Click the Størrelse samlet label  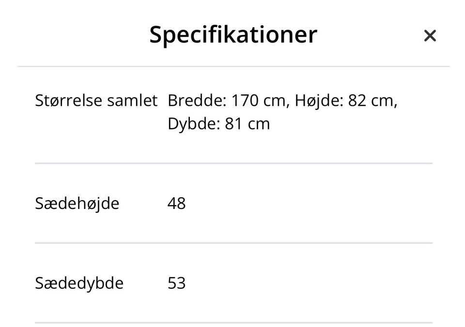pyautogui.click(x=95, y=100)
